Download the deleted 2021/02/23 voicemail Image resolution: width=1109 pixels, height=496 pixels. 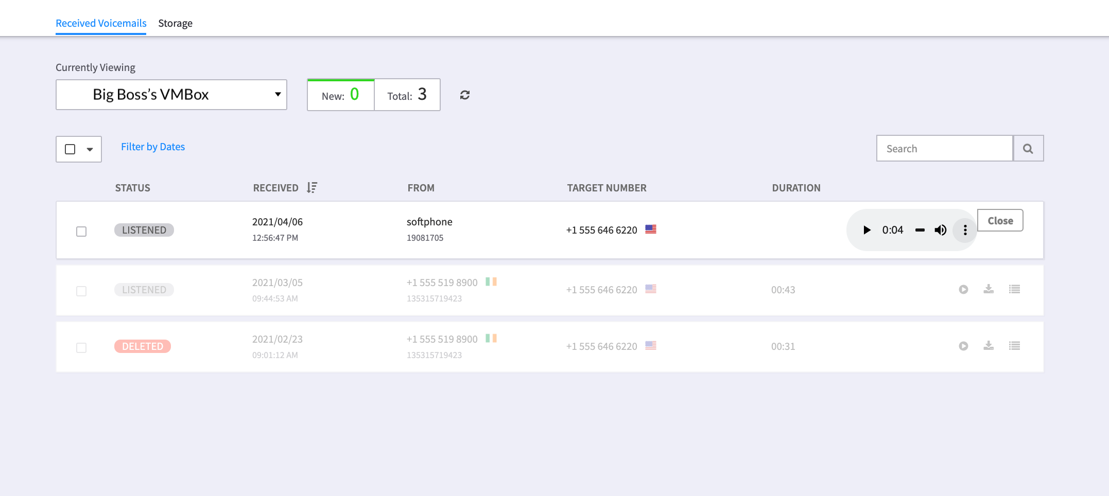pos(989,346)
